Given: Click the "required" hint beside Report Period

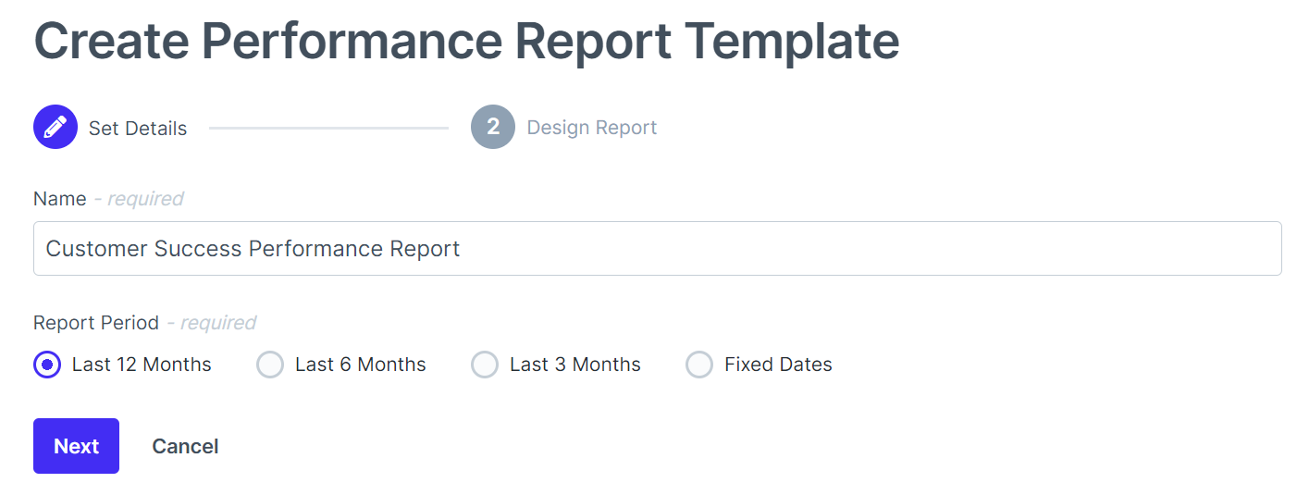Looking at the screenshot, I should [217, 323].
